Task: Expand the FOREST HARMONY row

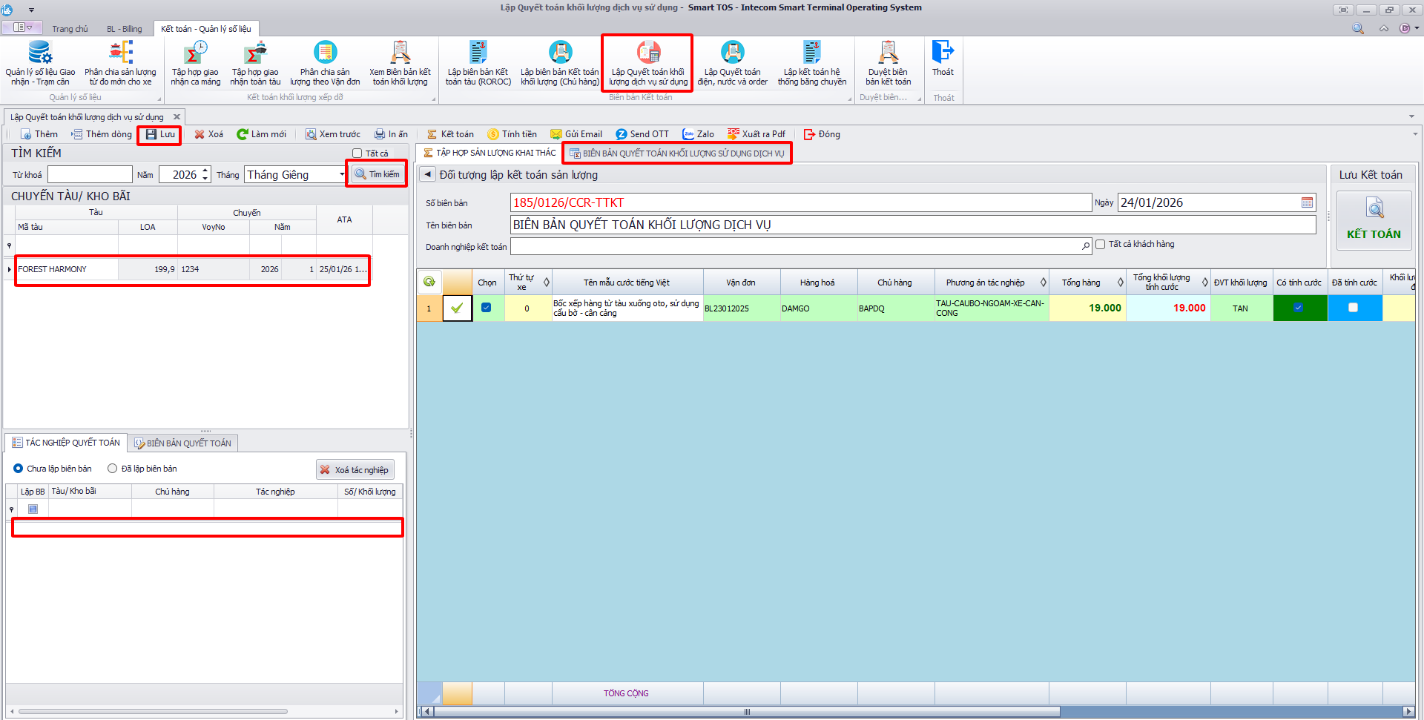Action: [x=9, y=269]
